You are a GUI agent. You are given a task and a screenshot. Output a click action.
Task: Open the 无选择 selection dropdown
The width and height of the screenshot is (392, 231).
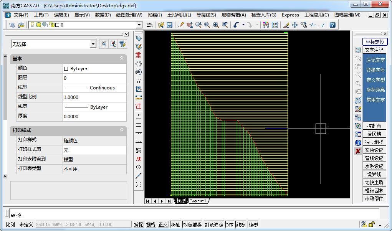[x=93, y=44]
